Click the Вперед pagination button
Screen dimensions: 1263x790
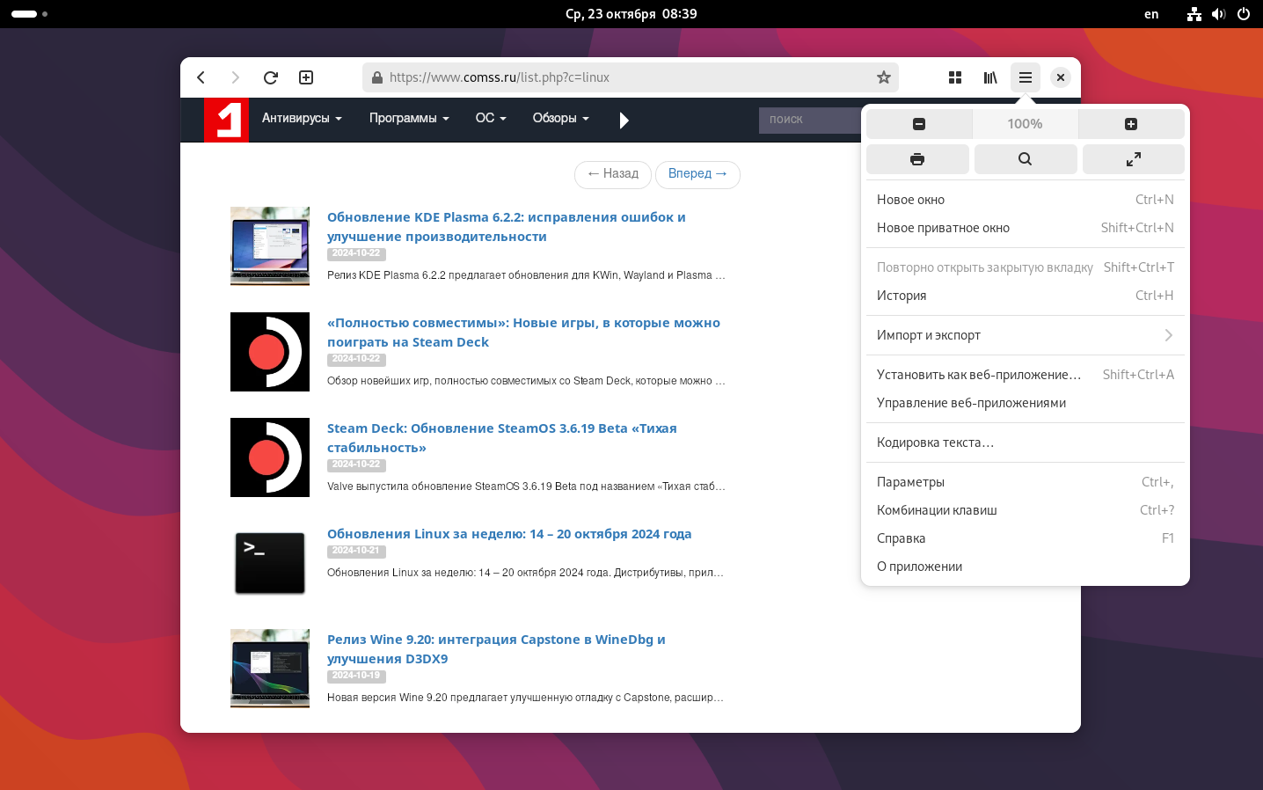coord(697,174)
